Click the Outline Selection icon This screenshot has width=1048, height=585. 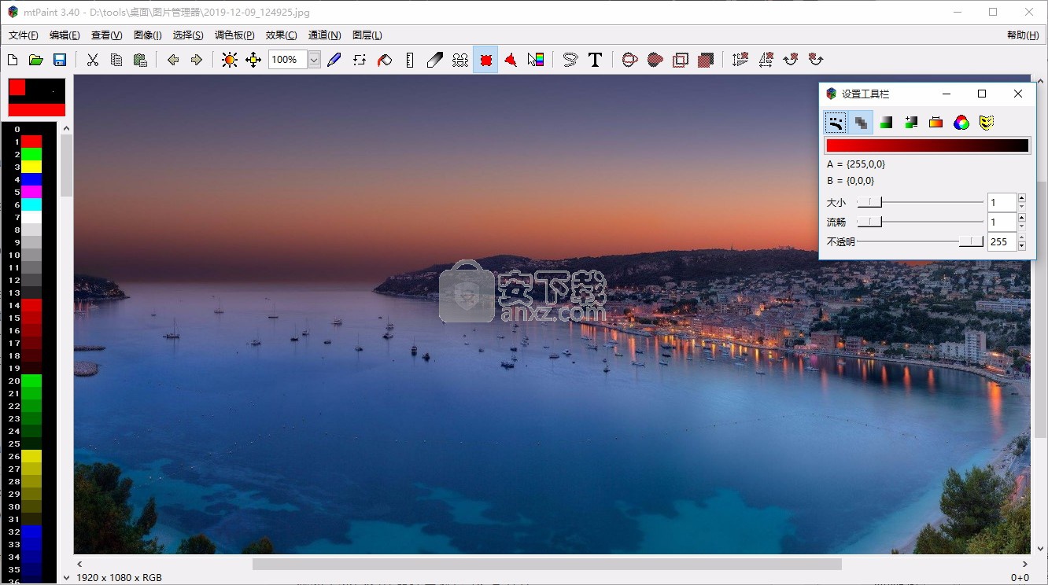coord(681,60)
